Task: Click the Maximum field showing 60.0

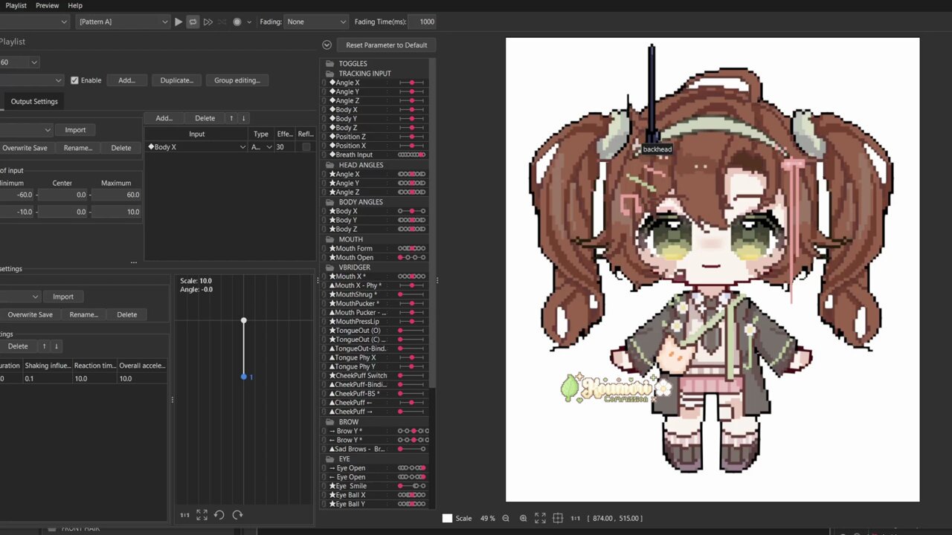Action: click(116, 195)
